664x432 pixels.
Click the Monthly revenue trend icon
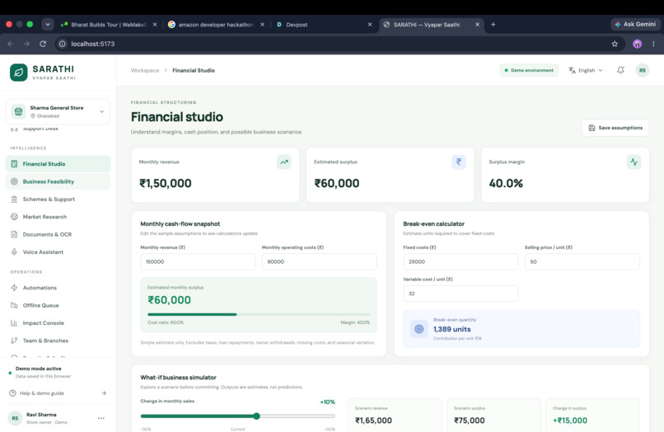pos(283,162)
